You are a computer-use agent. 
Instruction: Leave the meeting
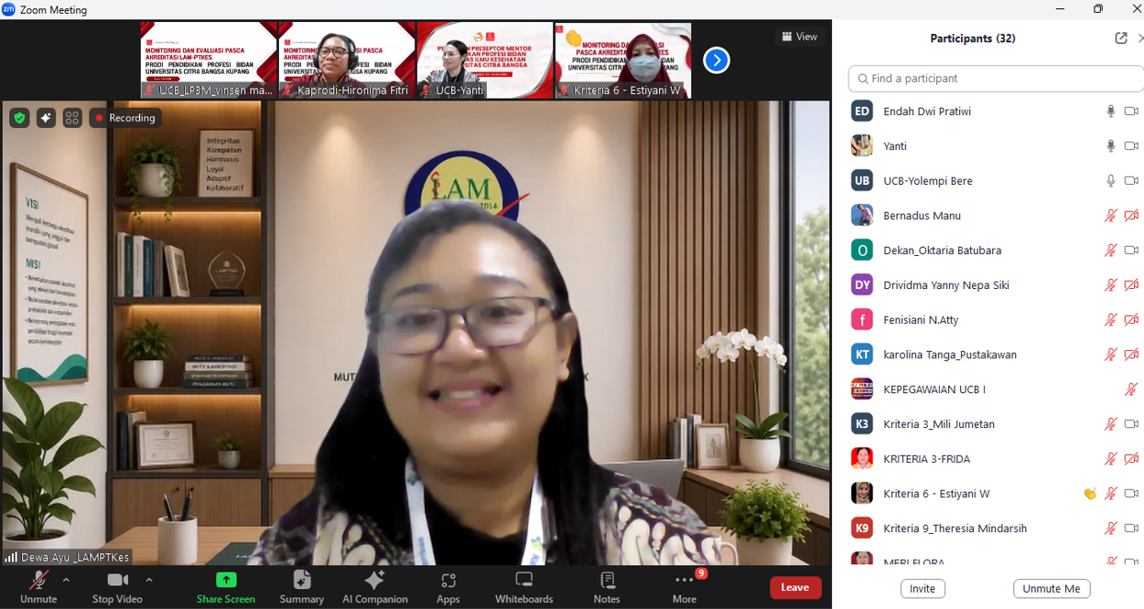tap(795, 587)
